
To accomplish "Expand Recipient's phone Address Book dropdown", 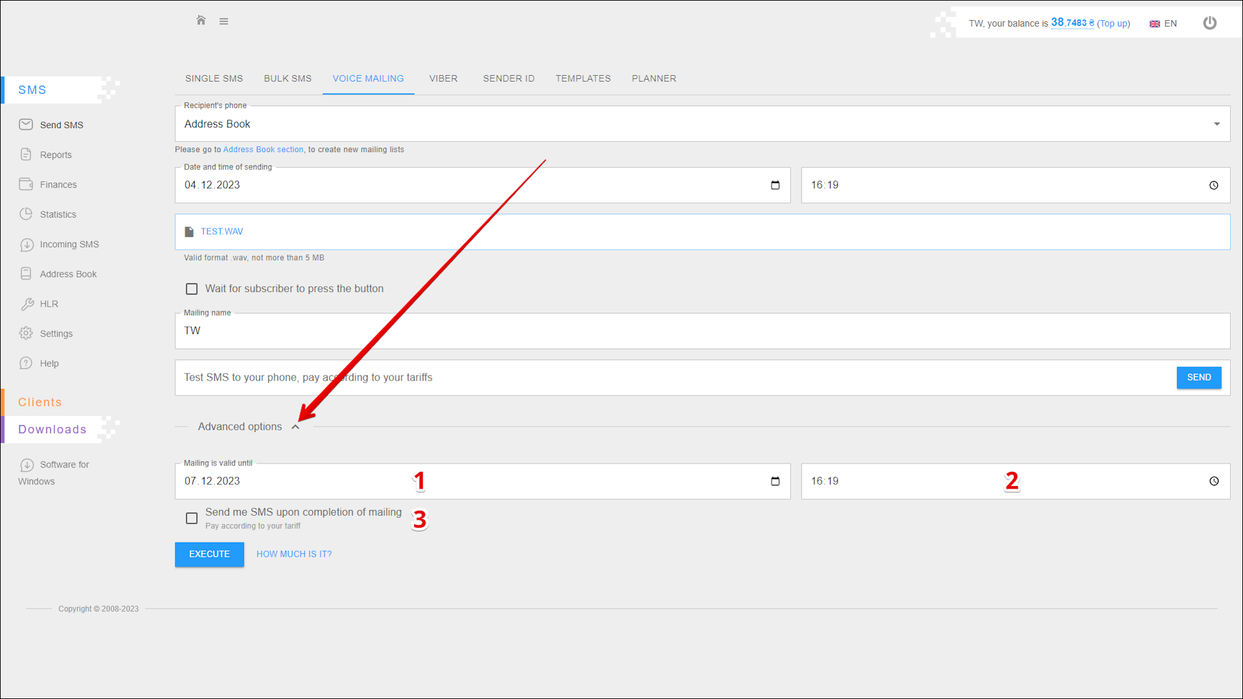I will (x=1216, y=124).
